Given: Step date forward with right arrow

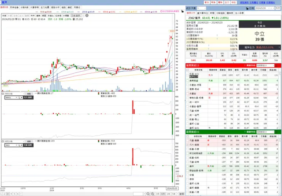Looking at the screenshot, I should click(273, 8).
